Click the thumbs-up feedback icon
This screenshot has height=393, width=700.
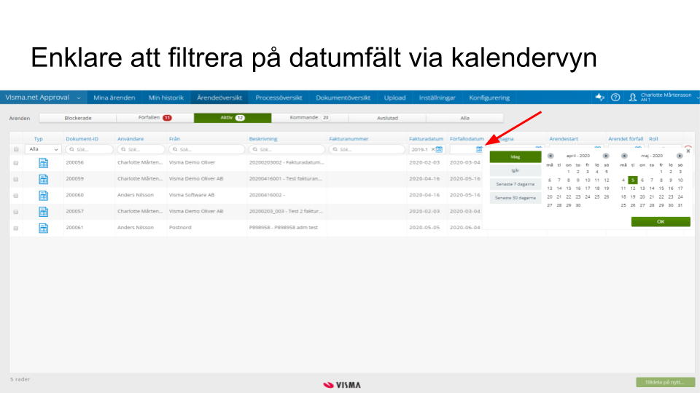pyautogui.click(x=599, y=97)
